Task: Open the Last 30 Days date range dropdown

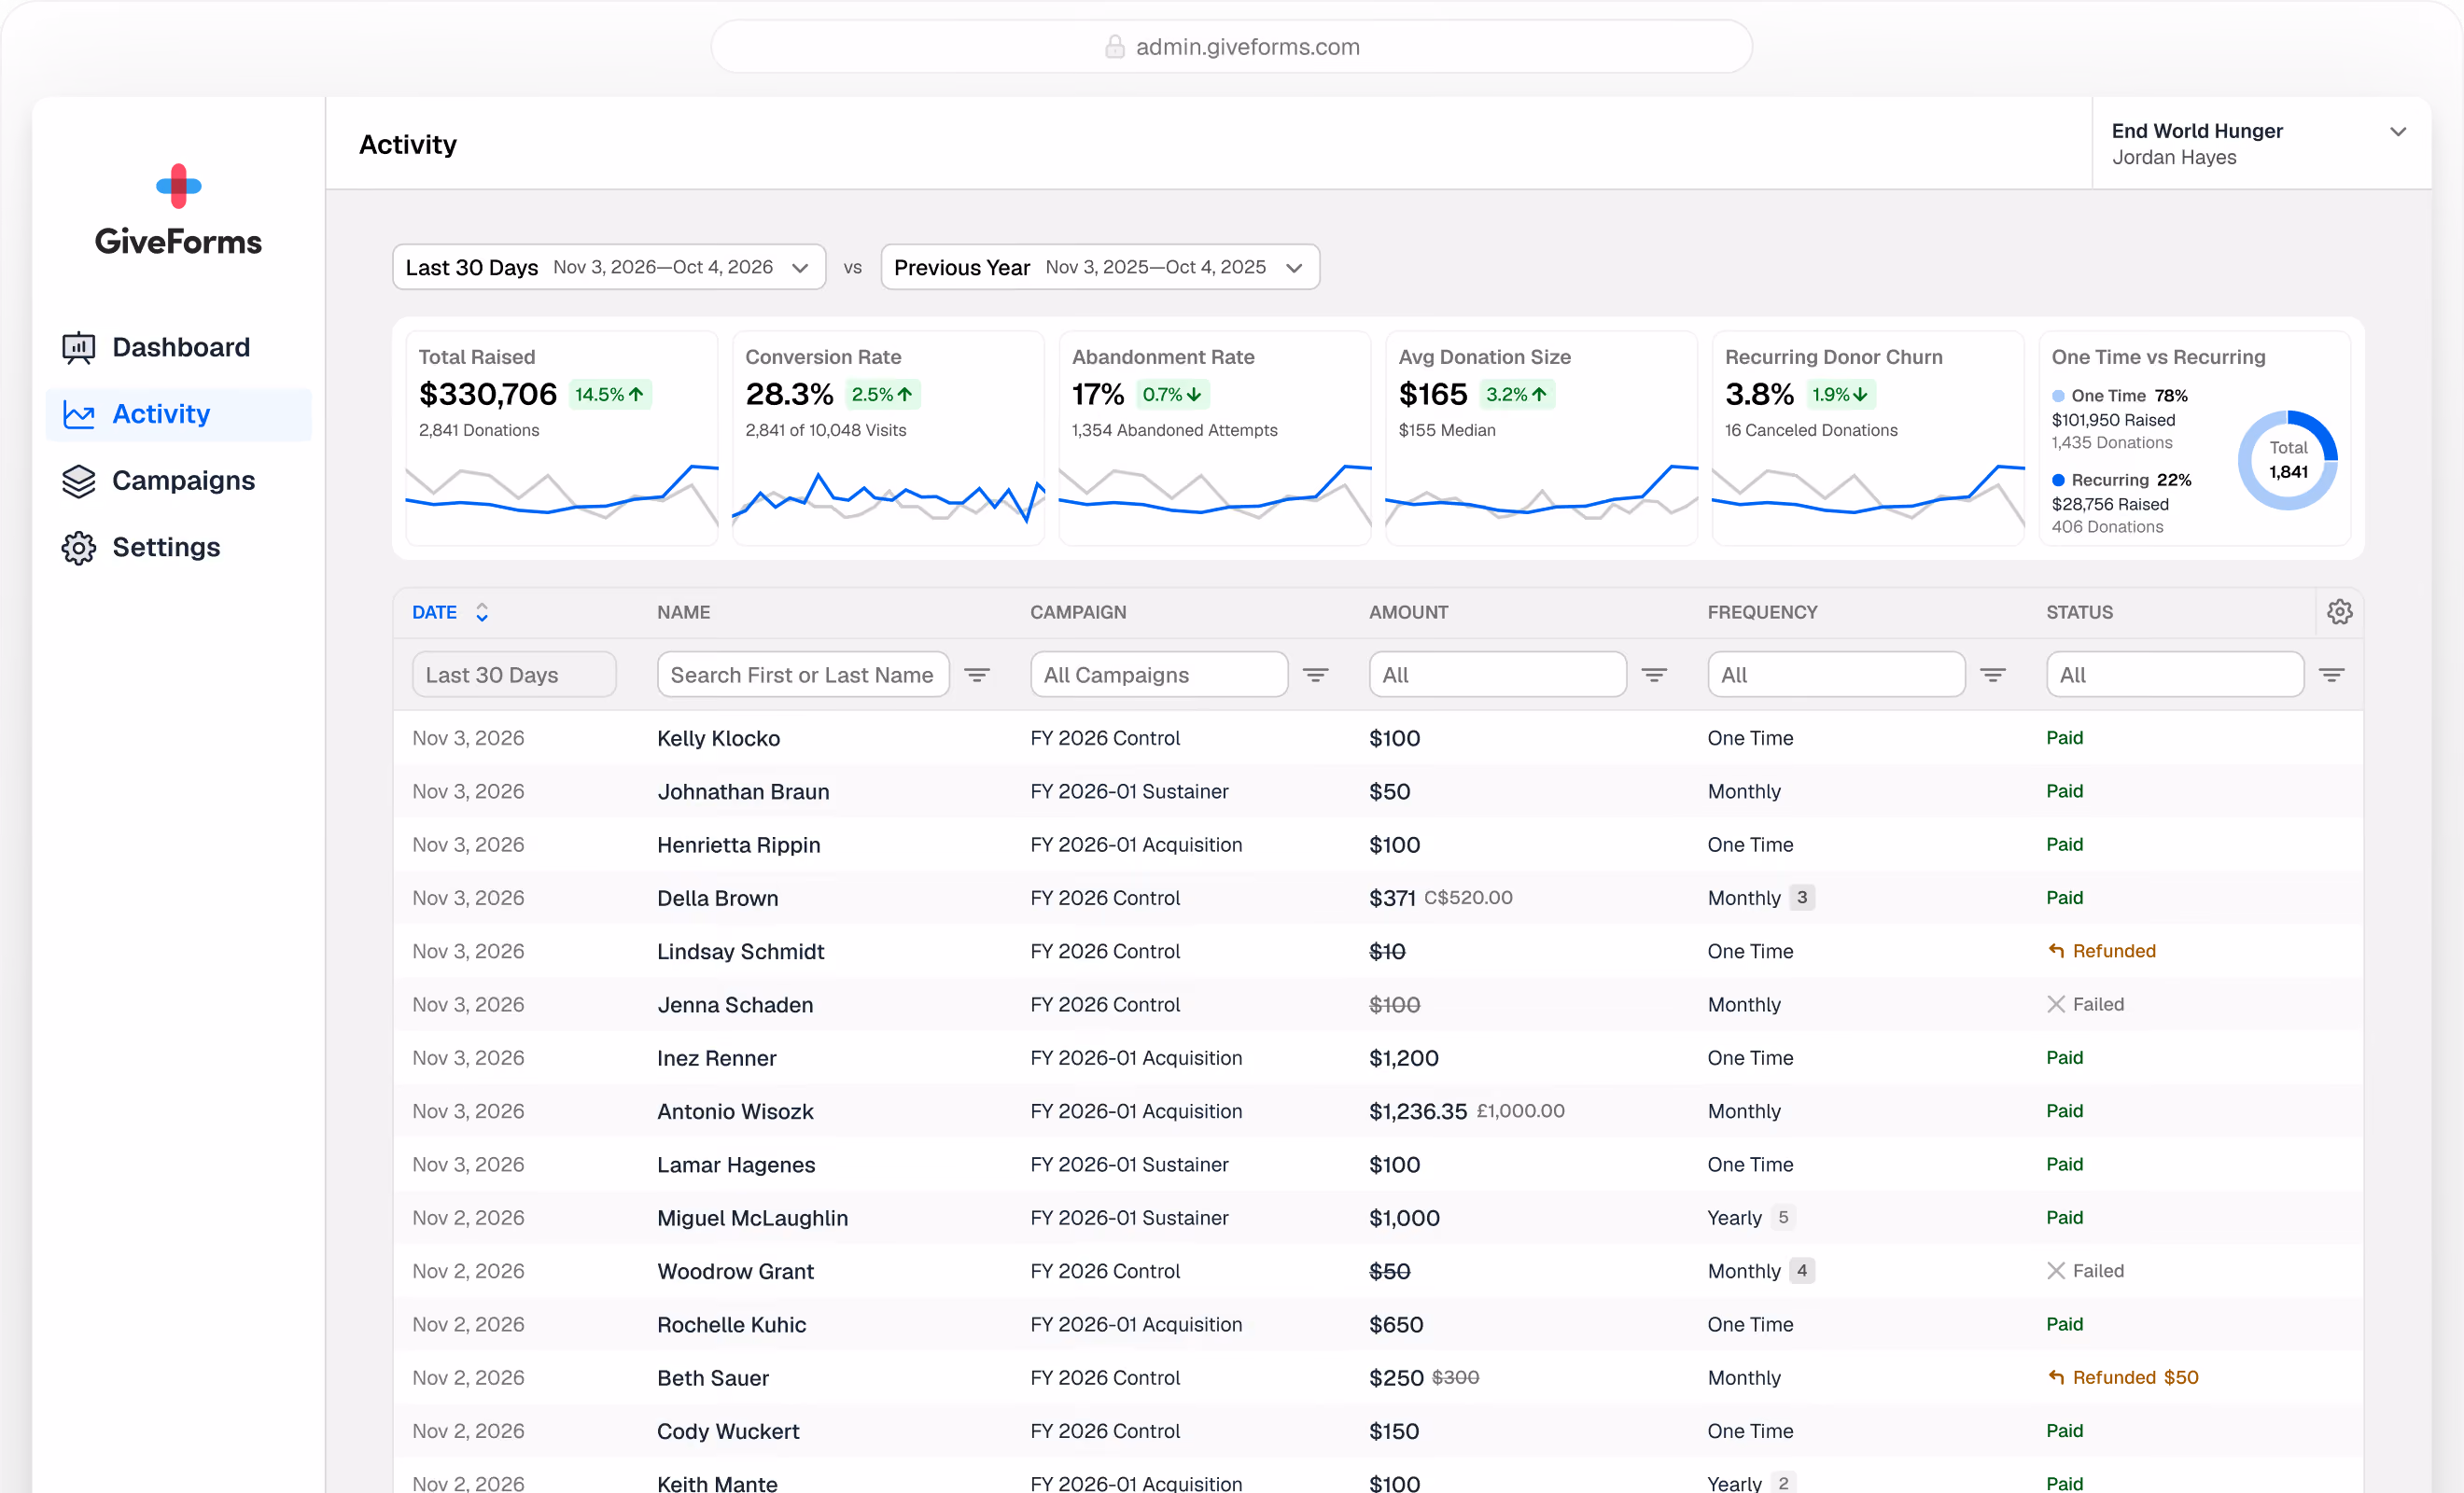Action: pos(609,267)
